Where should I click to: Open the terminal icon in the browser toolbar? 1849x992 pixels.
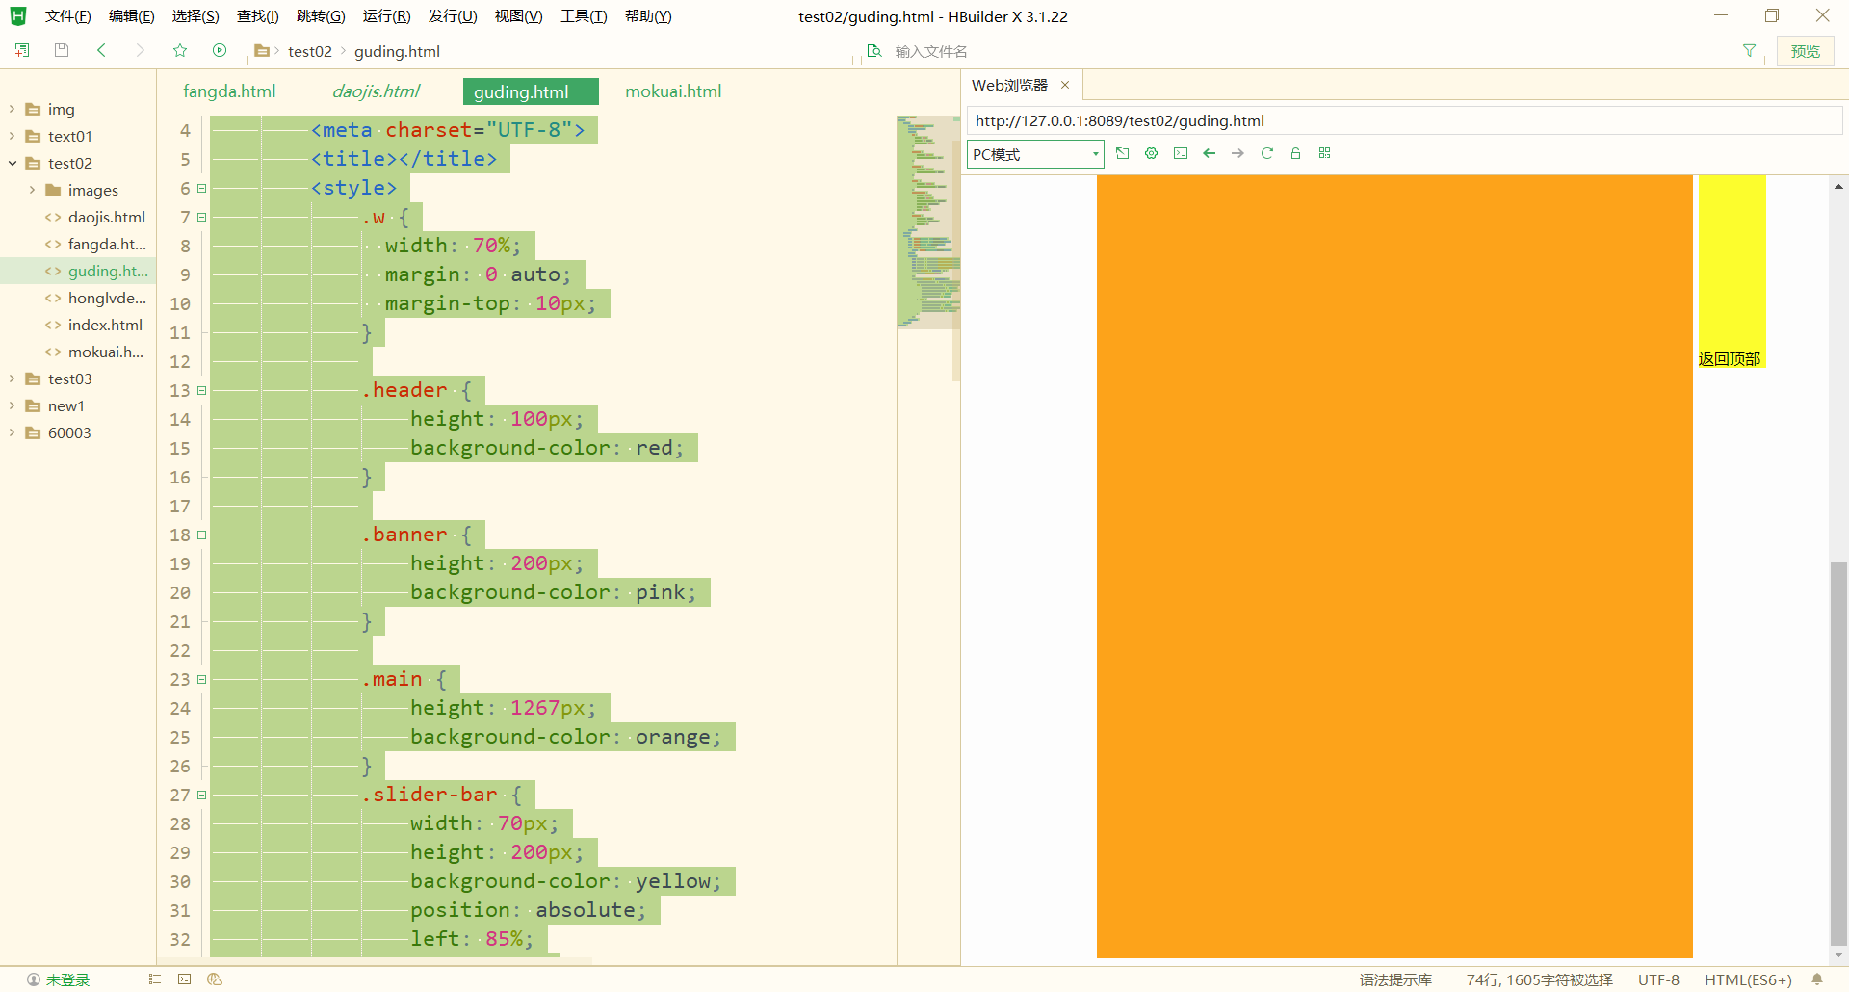tap(1180, 153)
